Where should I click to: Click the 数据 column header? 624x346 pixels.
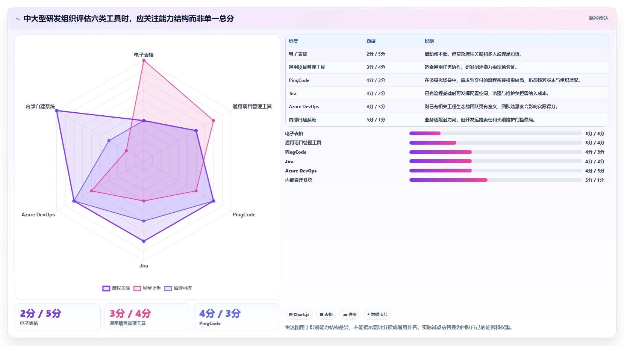371,41
